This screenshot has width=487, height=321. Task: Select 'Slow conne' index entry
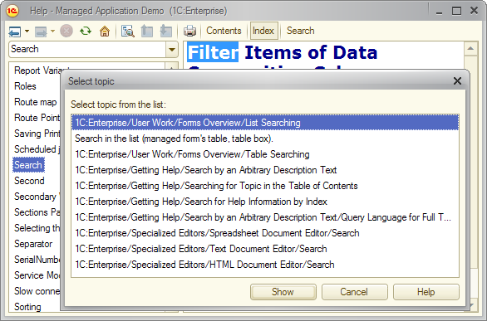[37, 291]
